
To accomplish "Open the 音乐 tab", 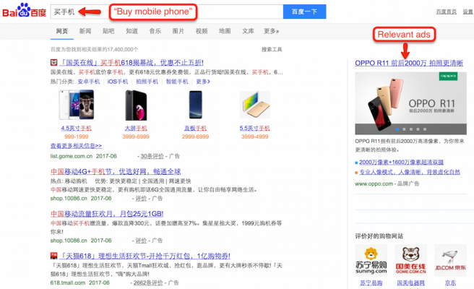I will pos(155,31).
